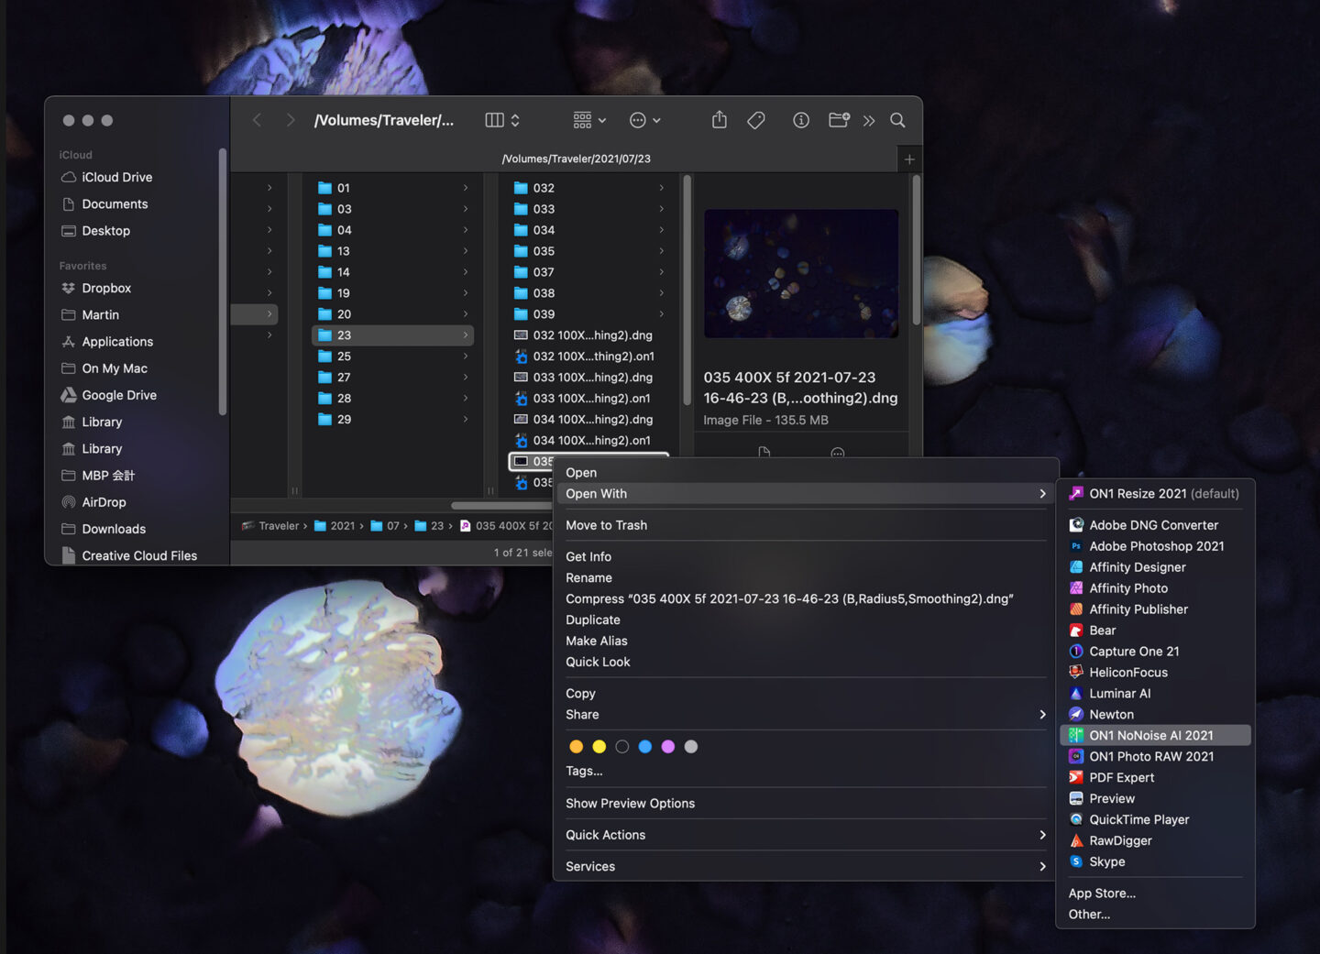Click the Search magnifier in Finder
1320x954 pixels.
[897, 120]
